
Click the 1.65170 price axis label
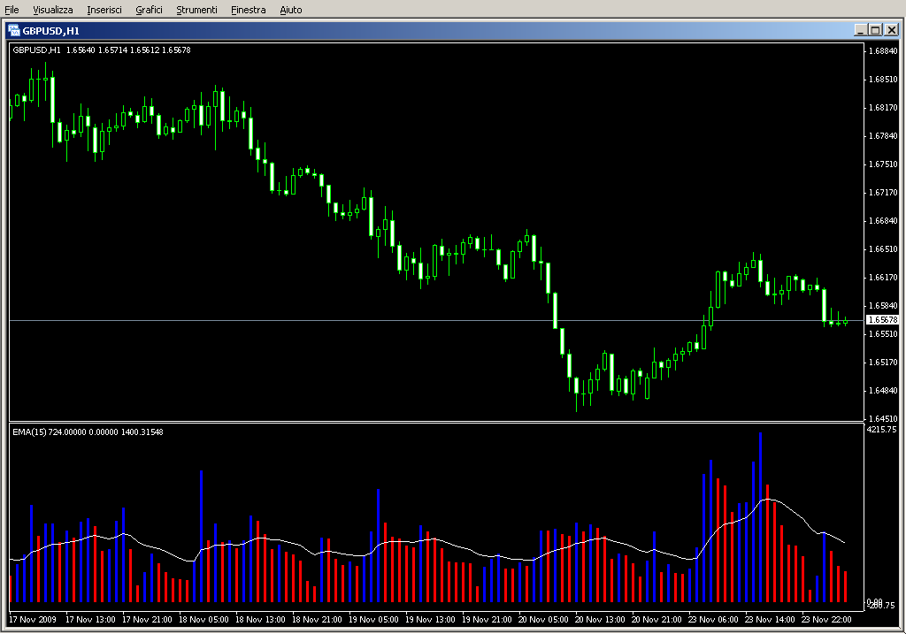[883, 362]
